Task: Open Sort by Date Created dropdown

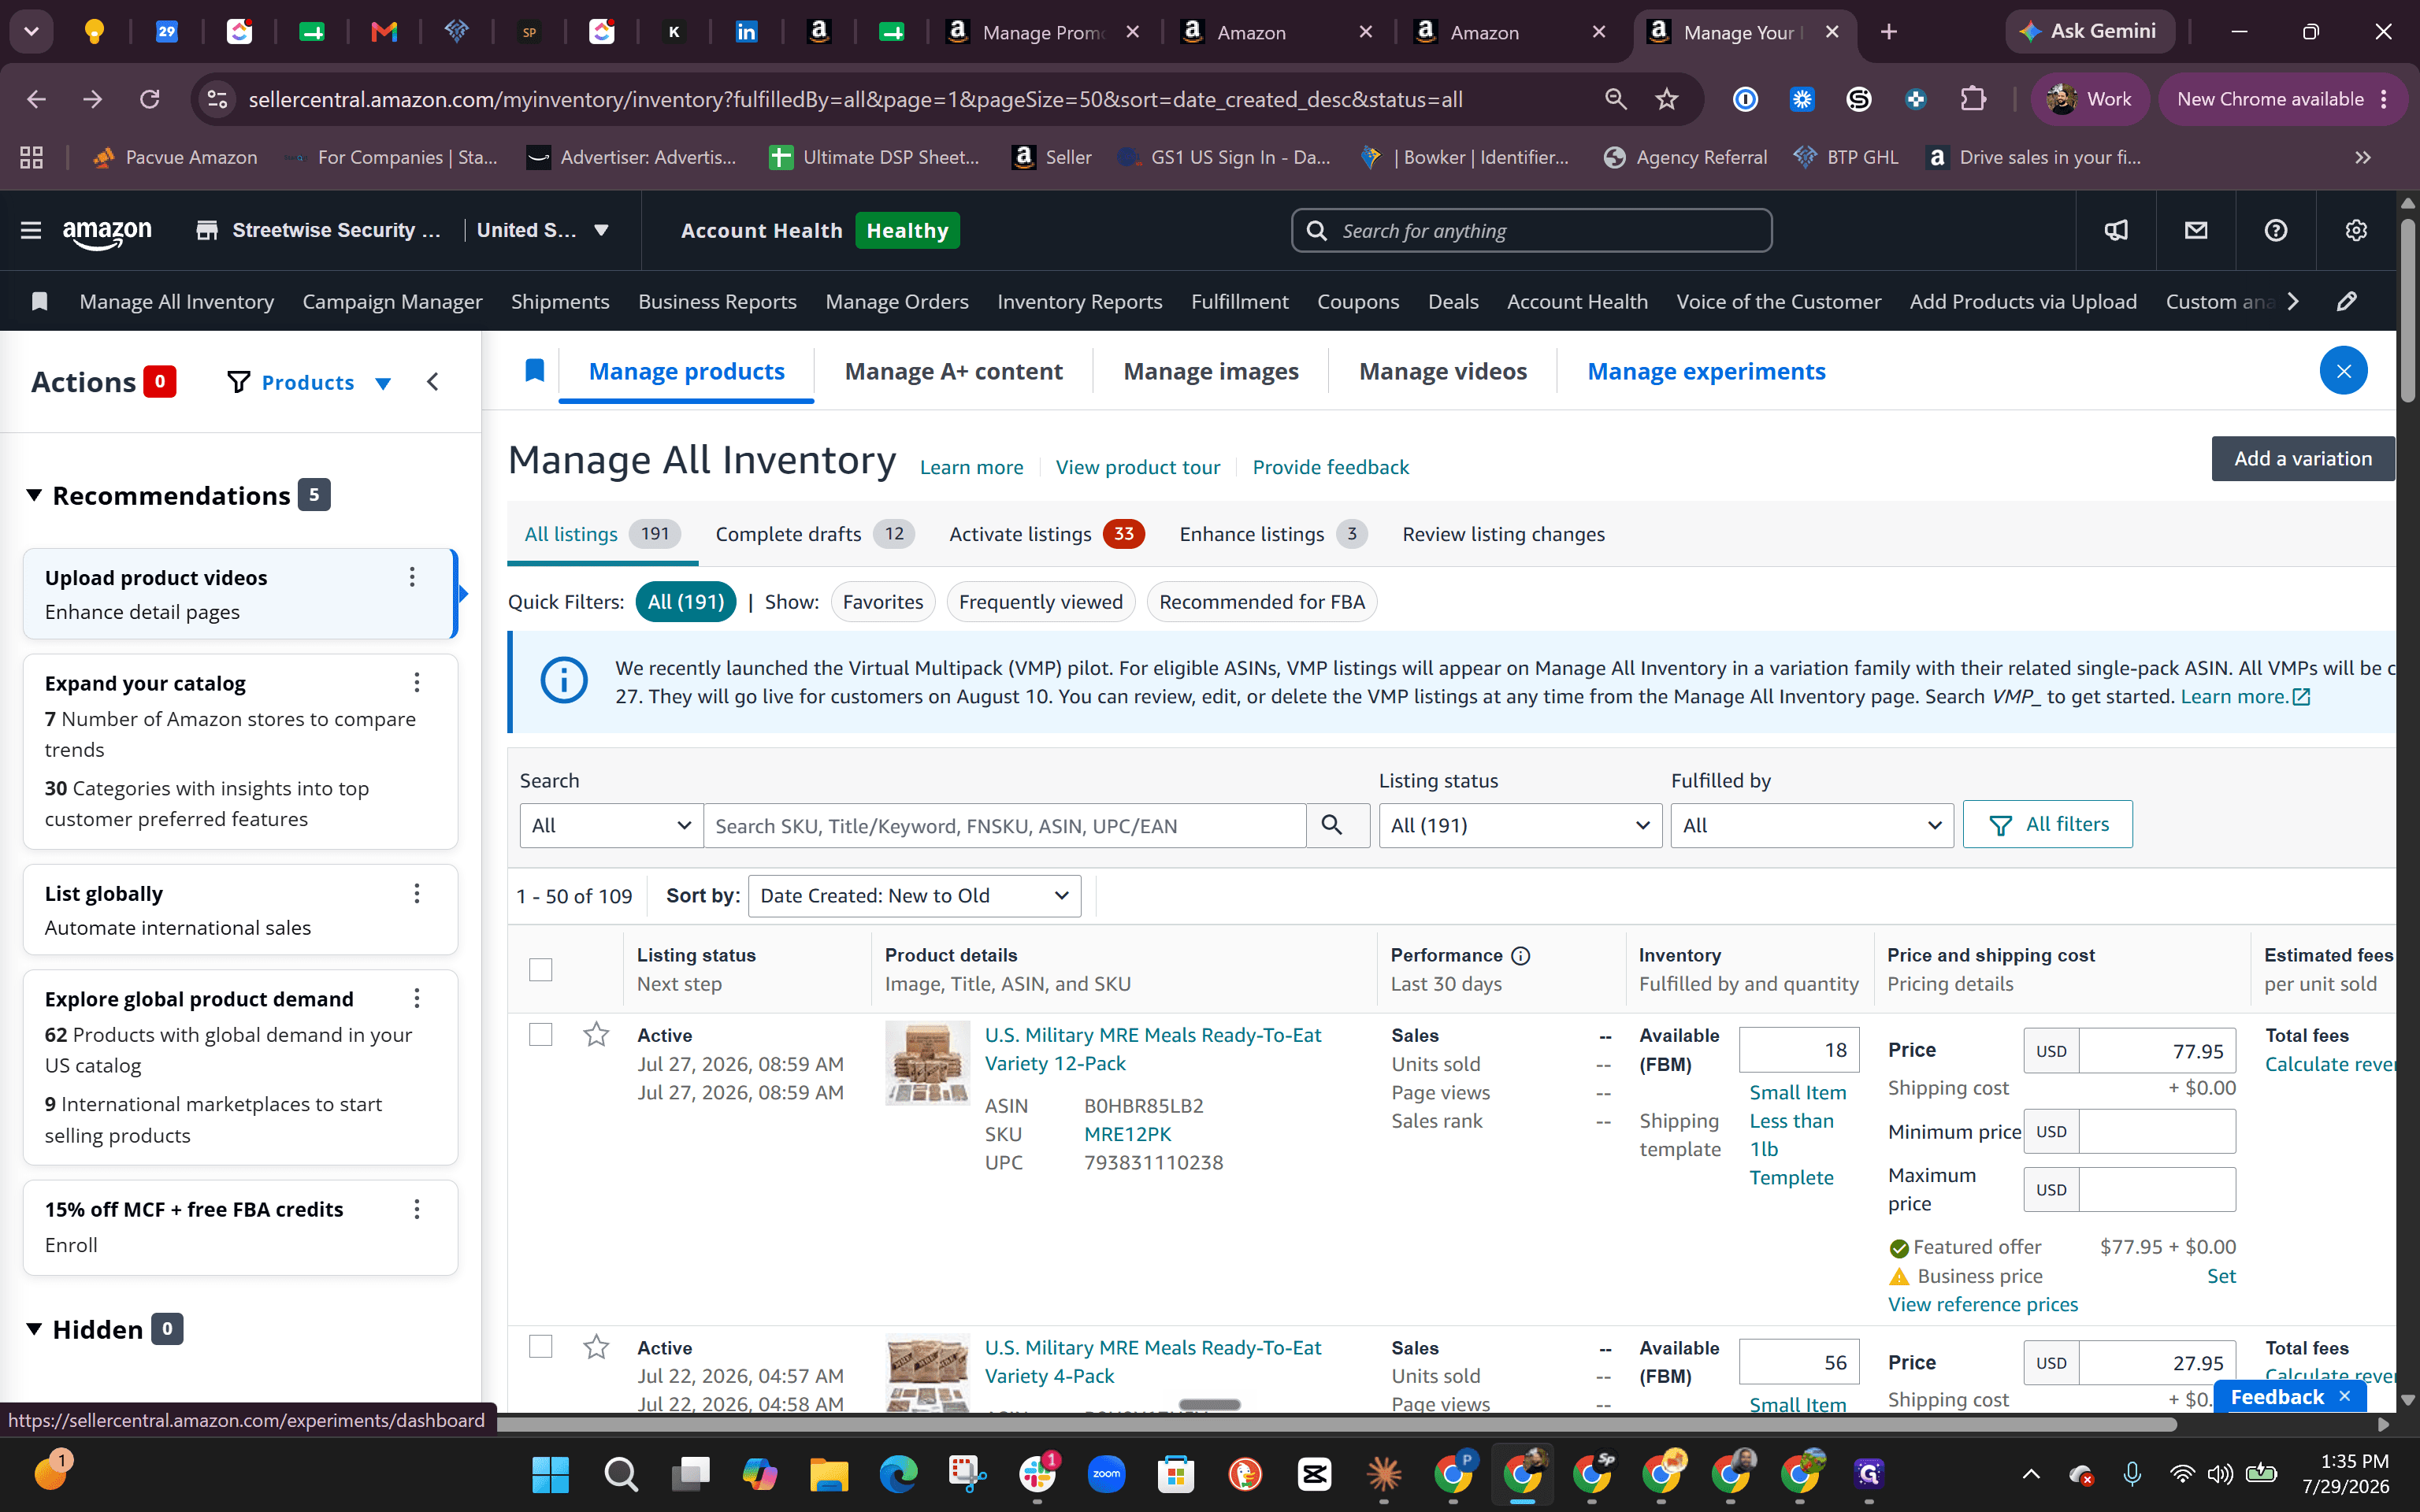Action: coord(914,896)
